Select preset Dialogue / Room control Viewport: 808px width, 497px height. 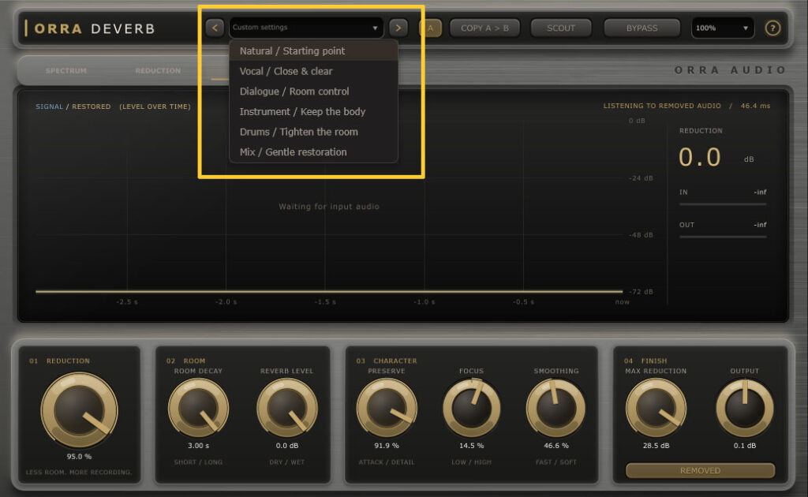[x=313, y=92]
